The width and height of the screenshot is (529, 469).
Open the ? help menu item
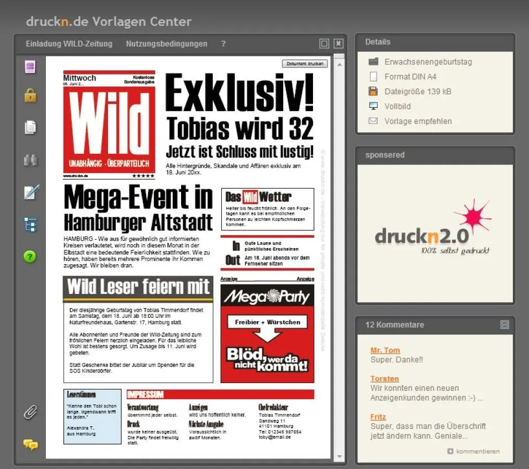click(223, 44)
